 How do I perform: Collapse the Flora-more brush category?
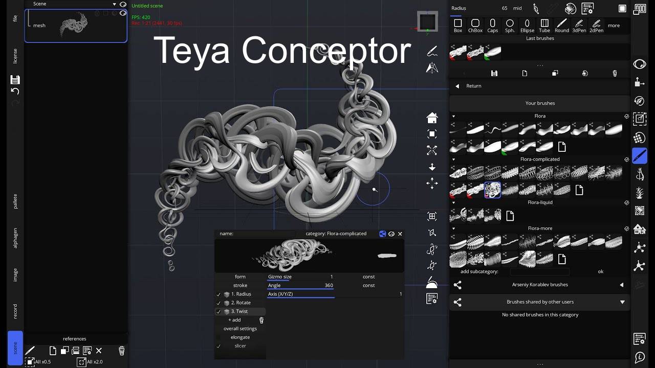tap(453, 228)
